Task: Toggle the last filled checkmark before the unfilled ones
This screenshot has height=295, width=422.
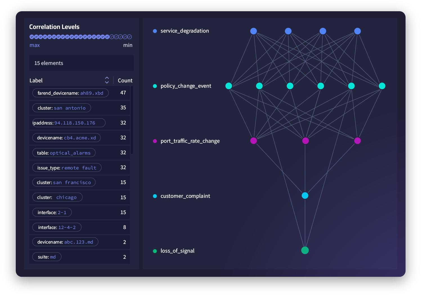Action: tap(107, 37)
